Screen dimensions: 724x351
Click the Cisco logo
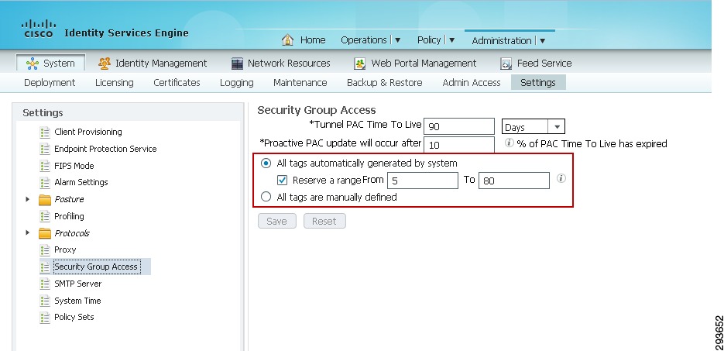point(39,28)
